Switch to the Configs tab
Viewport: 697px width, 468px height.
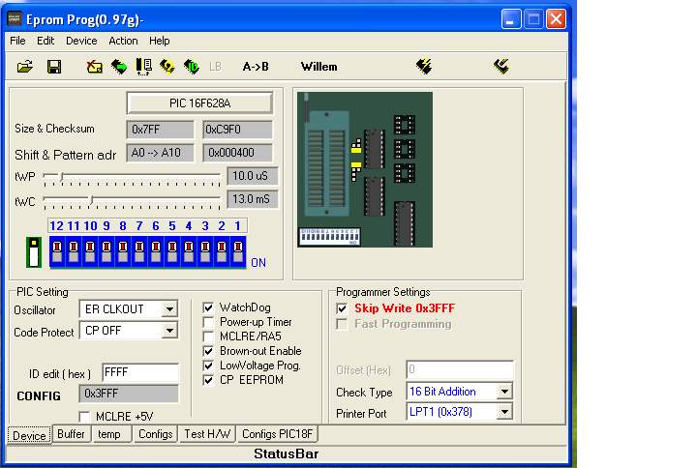[155, 434]
